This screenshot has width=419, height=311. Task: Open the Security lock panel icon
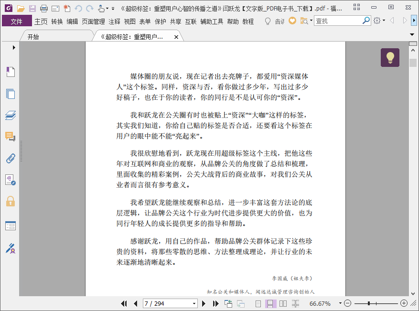[x=11, y=201]
